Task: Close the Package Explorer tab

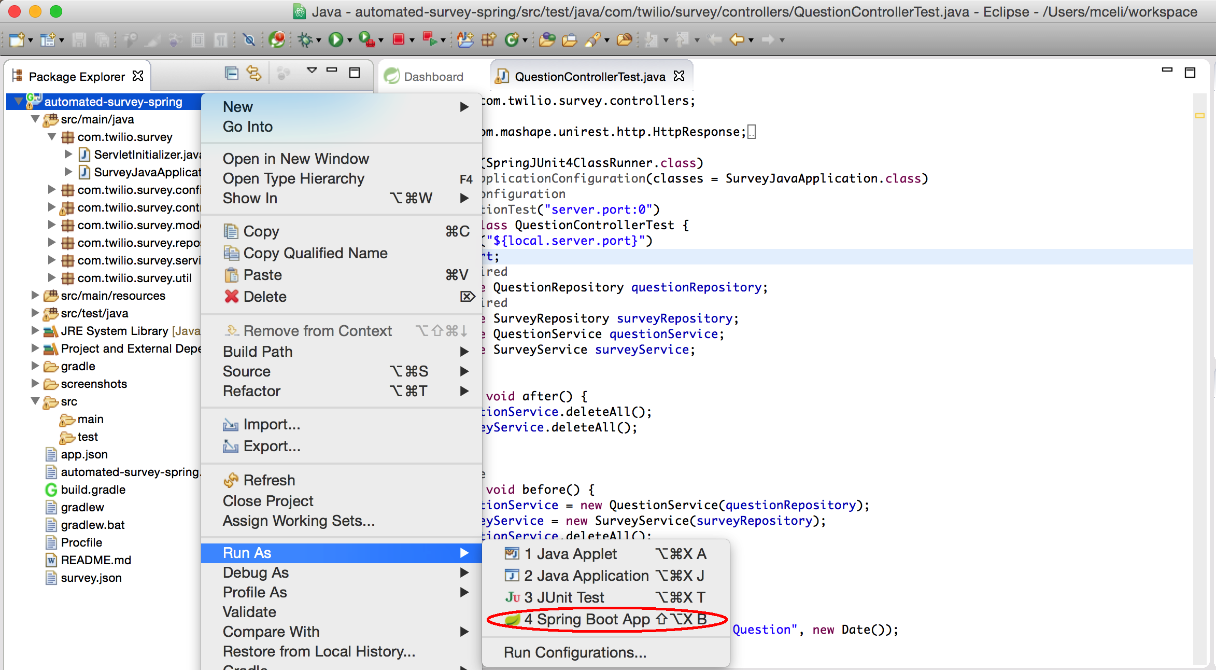Action: (x=138, y=76)
